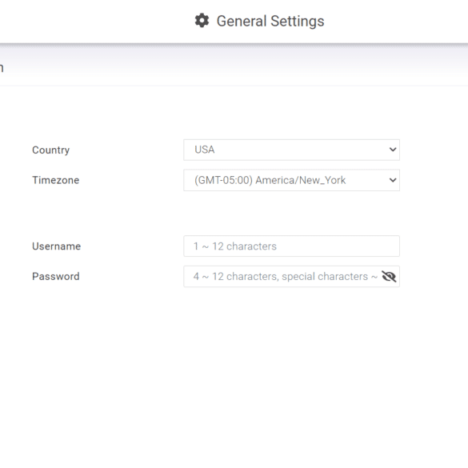The image size is (468, 468).
Task: Expand the Timezone dropdown
Action: point(291,180)
